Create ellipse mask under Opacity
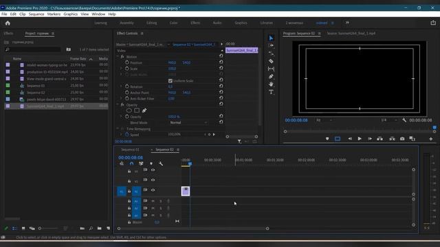 [129, 110]
